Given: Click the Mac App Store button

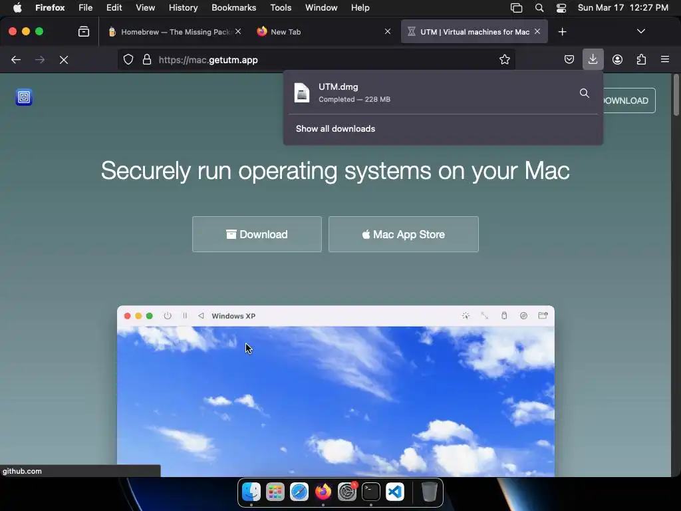Looking at the screenshot, I should pos(404,234).
